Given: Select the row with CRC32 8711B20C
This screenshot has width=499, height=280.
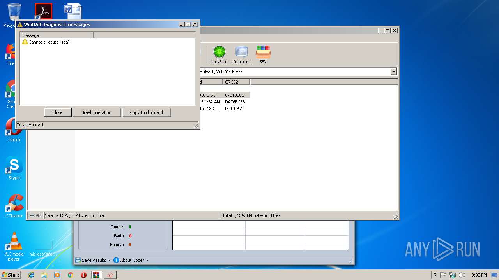Looking at the screenshot, I should 235,95.
